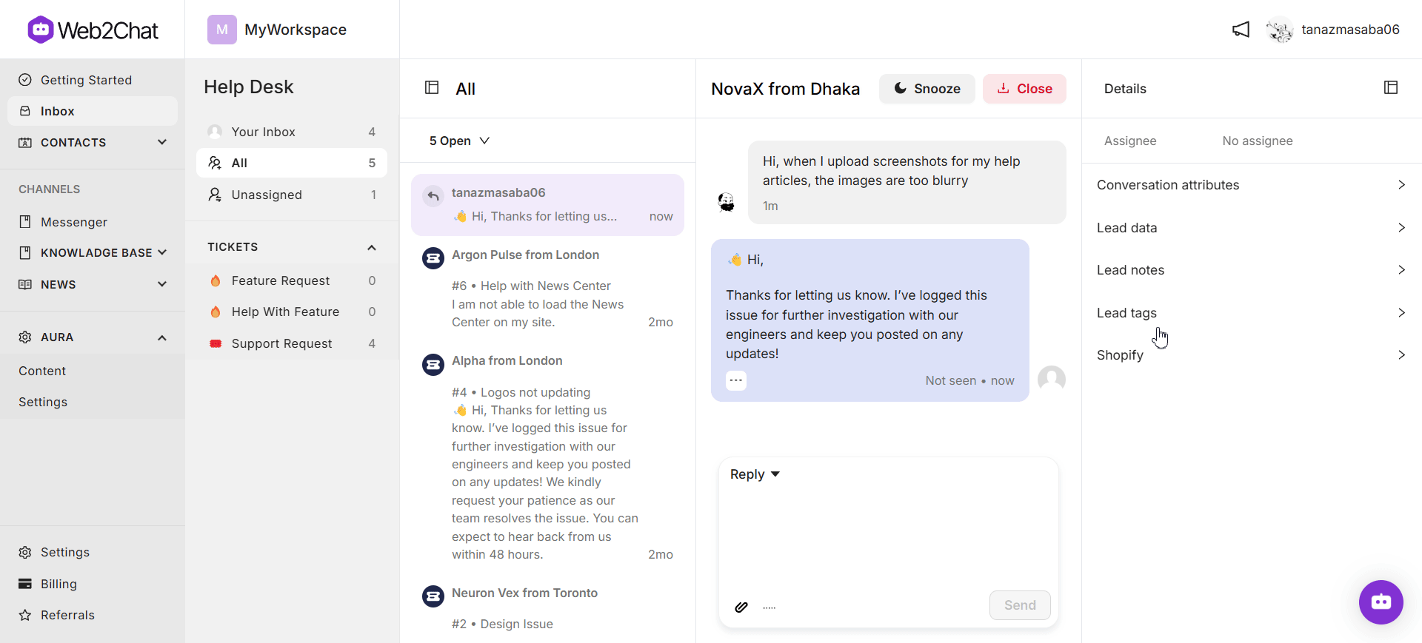Click the Help Desk heading
Viewport: 1422px width, 643px height.
coord(249,87)
